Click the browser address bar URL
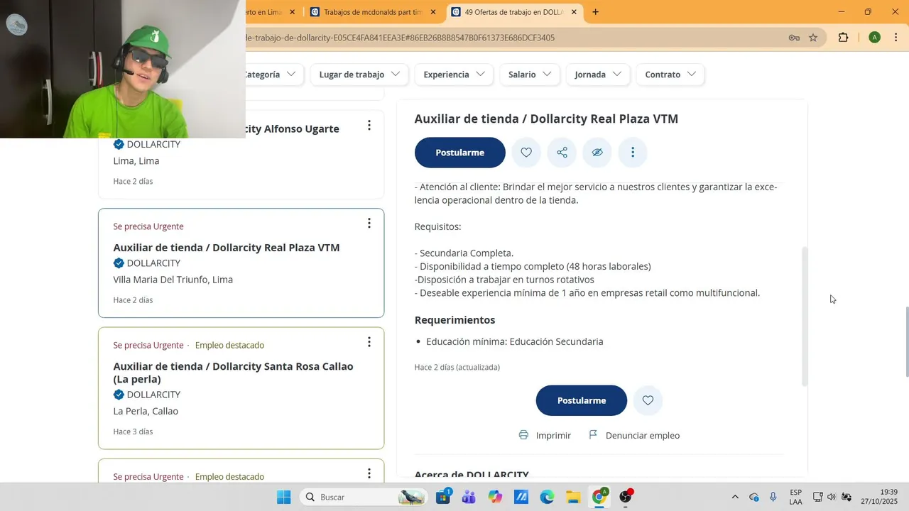909x511 pixels. pyautogui.click(x=398, y=38)
